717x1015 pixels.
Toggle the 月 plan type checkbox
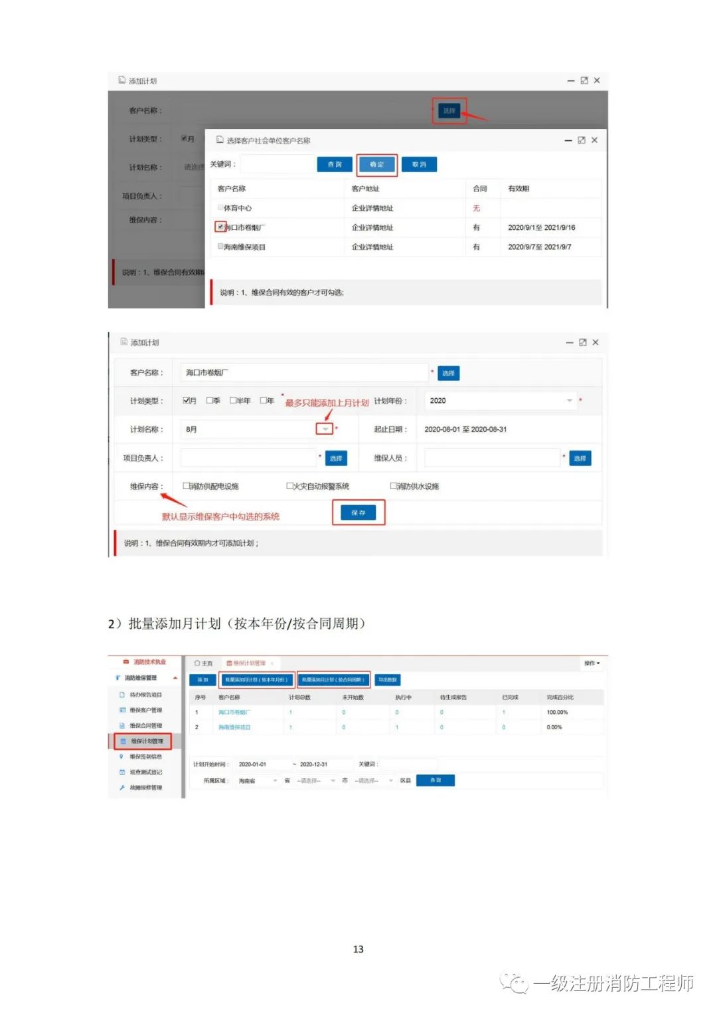(187, 400)
